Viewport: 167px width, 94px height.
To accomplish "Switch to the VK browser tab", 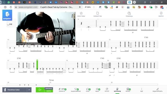I will click(56, 2).
